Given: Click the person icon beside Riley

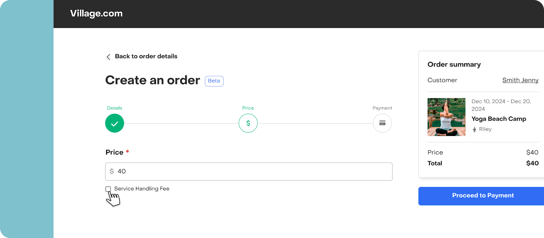Looking at the screenshot, I should pyautogui.click(x=474, y=130).
